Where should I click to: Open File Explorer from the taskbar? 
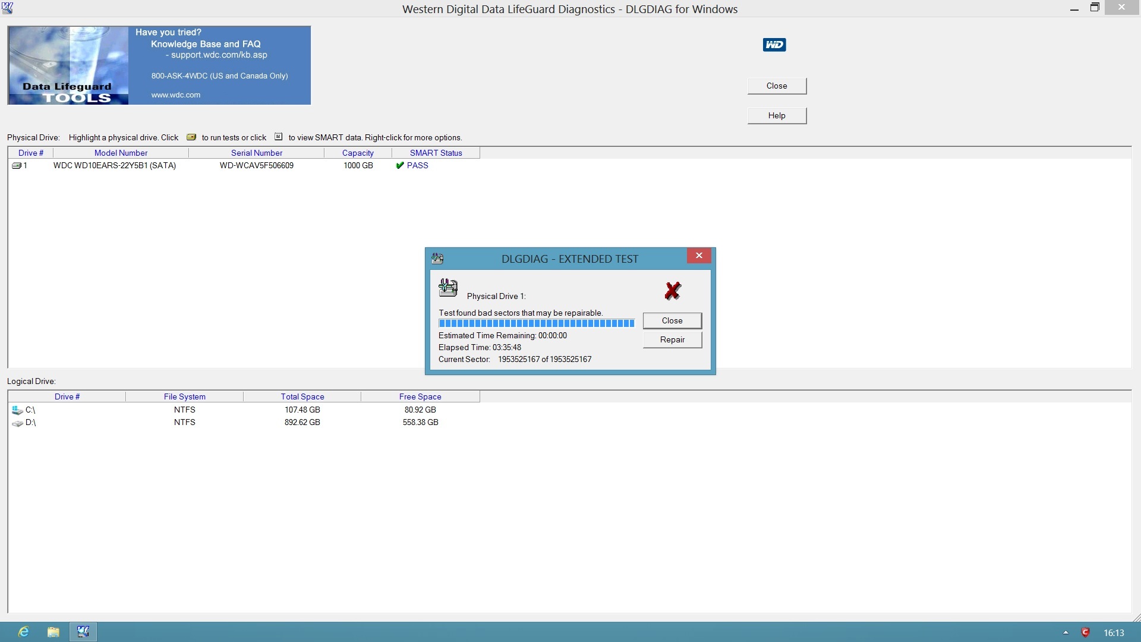[53, 632]
